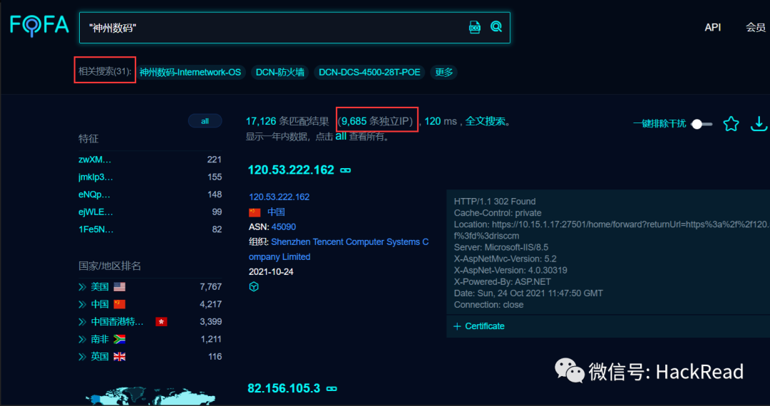Click the count 4,217 beside 中国
The image size is (770, 406).
coord(210,304)
